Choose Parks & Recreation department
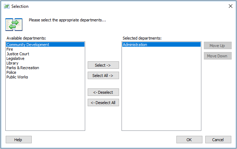The image size is (237, 149). tap(23, 68)
